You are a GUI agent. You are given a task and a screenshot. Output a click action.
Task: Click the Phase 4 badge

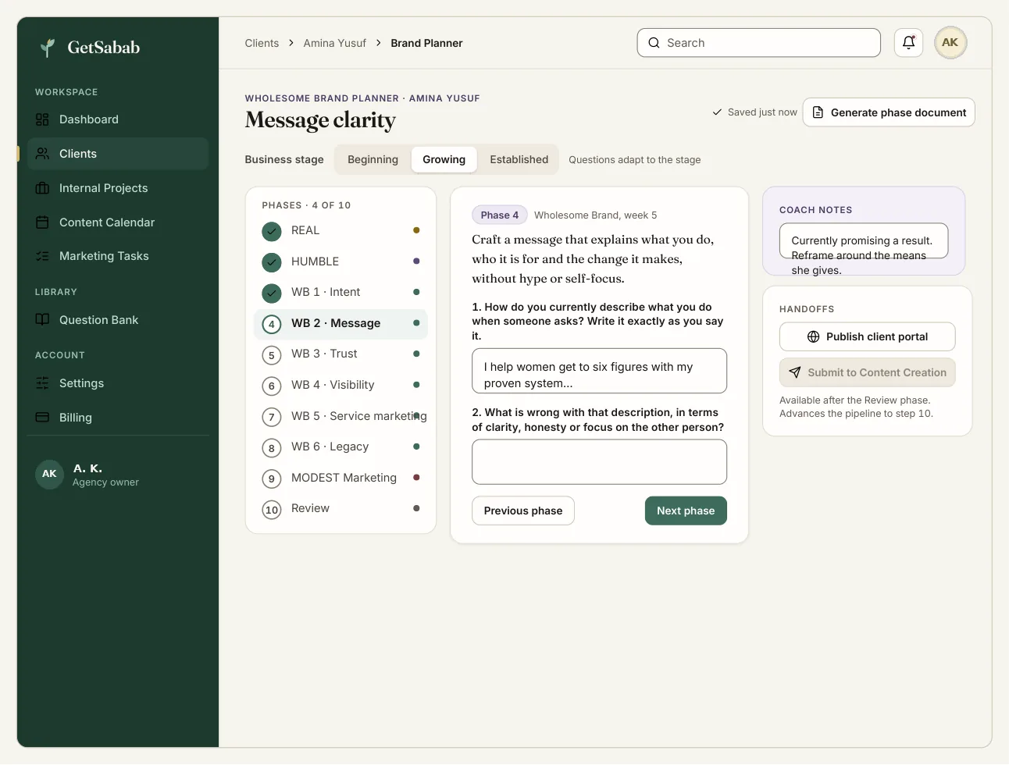tap(500, 215)
